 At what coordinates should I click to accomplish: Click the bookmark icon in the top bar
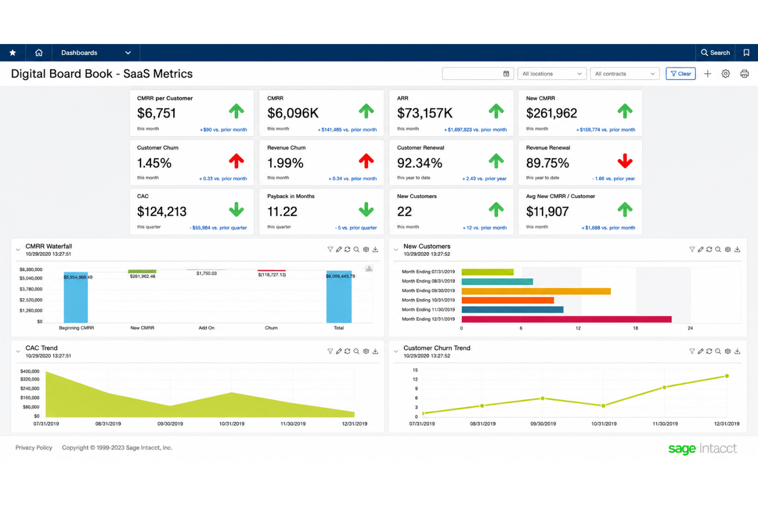pyautogui.click(x=746, y=53)
